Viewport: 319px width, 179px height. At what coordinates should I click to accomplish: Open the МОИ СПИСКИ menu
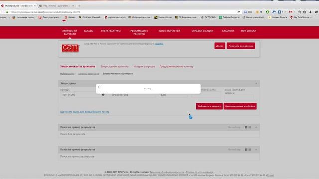coord(249,31)
